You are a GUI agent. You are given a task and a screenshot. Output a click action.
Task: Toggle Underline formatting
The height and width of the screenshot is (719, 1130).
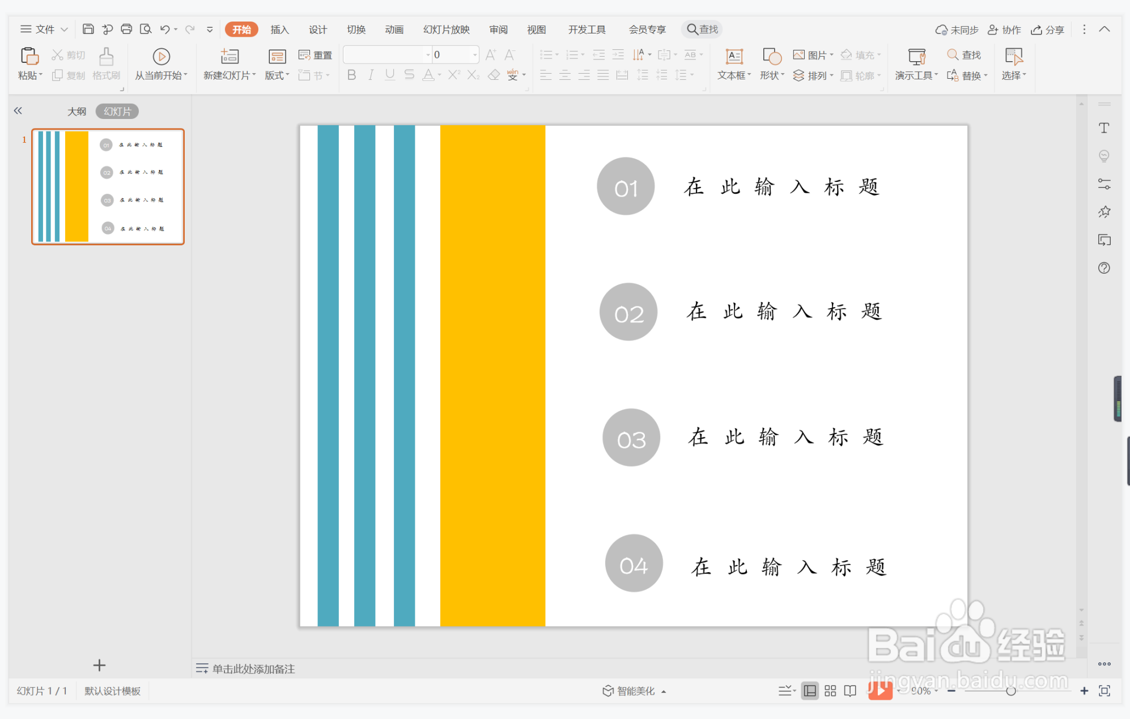tap(390, 75)
